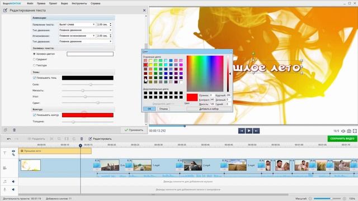
Task: Select the texture fill radio button
Action: pyautogui.click(x=34, y=65)
